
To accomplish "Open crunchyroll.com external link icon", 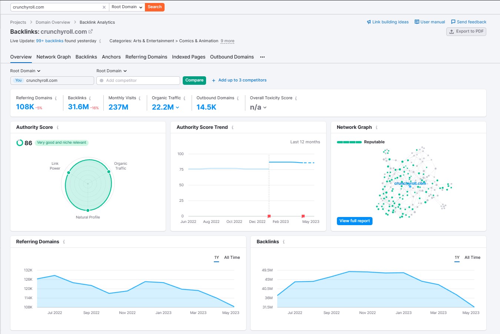I will (x=91, y=31).
